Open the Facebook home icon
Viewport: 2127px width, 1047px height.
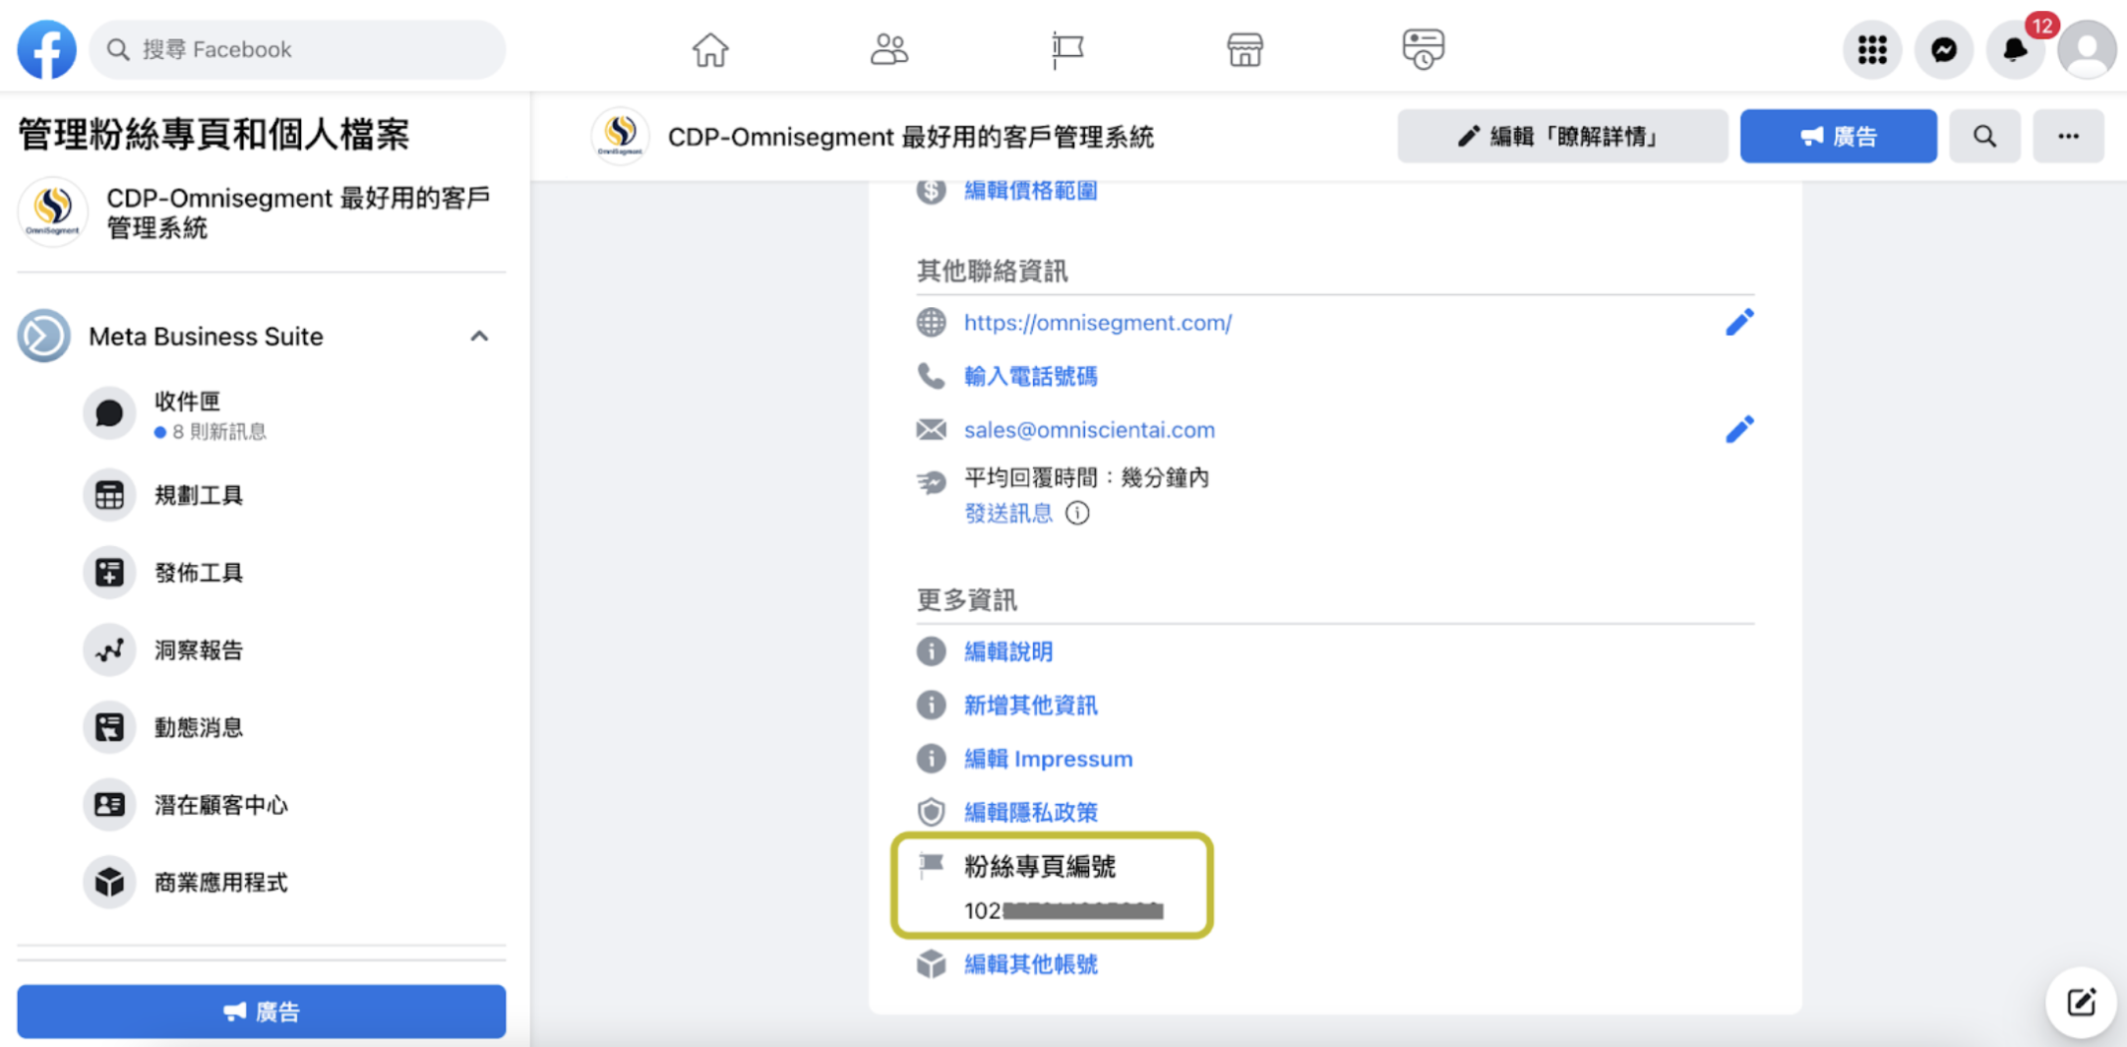coord(710,48)
